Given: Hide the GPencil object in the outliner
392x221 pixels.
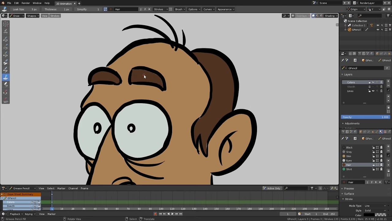Looking at the screenshot, I should (x=378, y=30).
